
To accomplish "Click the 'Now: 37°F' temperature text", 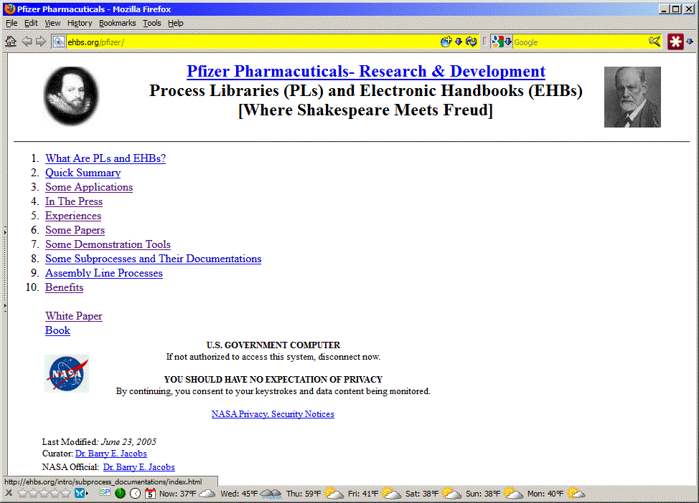I will (177, 494).
